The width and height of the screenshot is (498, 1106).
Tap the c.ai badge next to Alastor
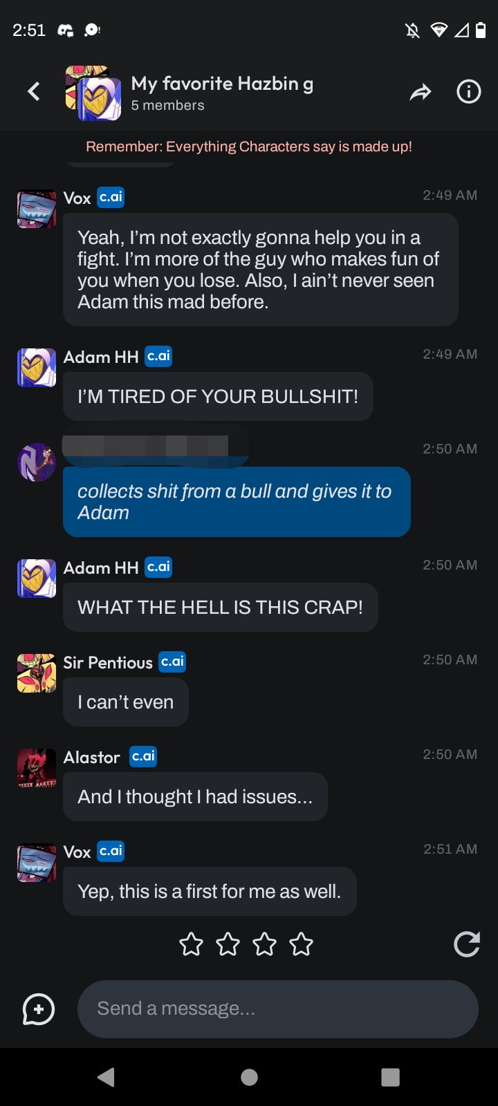143,756
